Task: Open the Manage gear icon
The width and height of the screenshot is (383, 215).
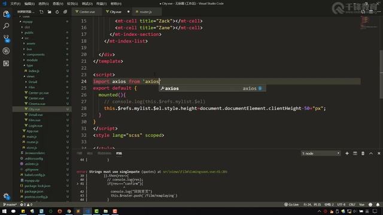Action: tap(7, 196)
